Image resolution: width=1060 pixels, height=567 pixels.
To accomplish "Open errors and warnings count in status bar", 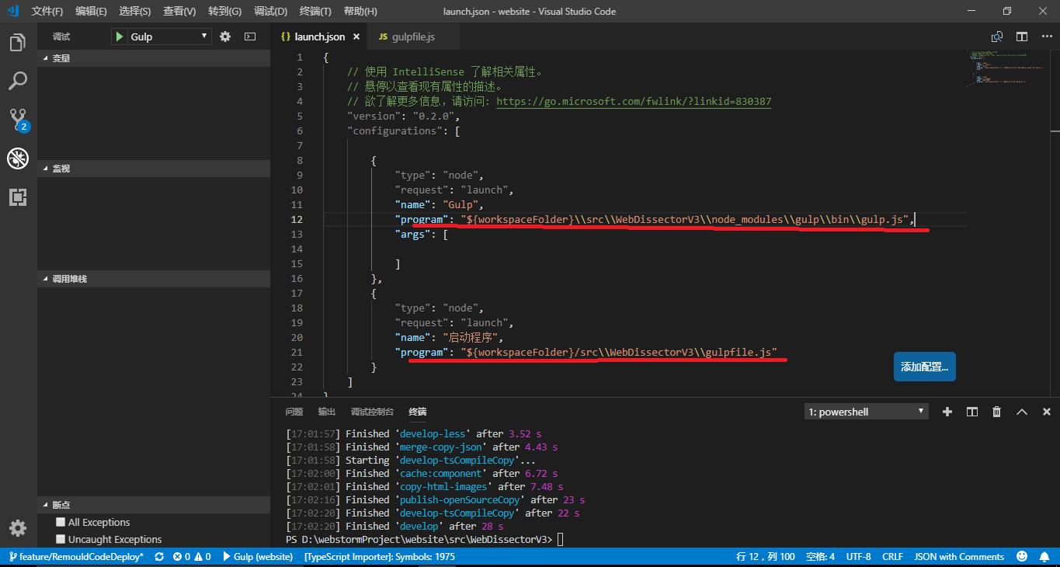I will pyautogui.click(x=192, y=557).
